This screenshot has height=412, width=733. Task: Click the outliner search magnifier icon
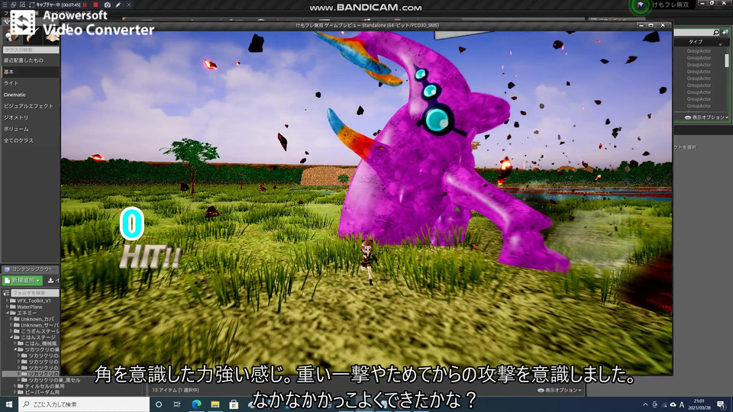[715, 32]
